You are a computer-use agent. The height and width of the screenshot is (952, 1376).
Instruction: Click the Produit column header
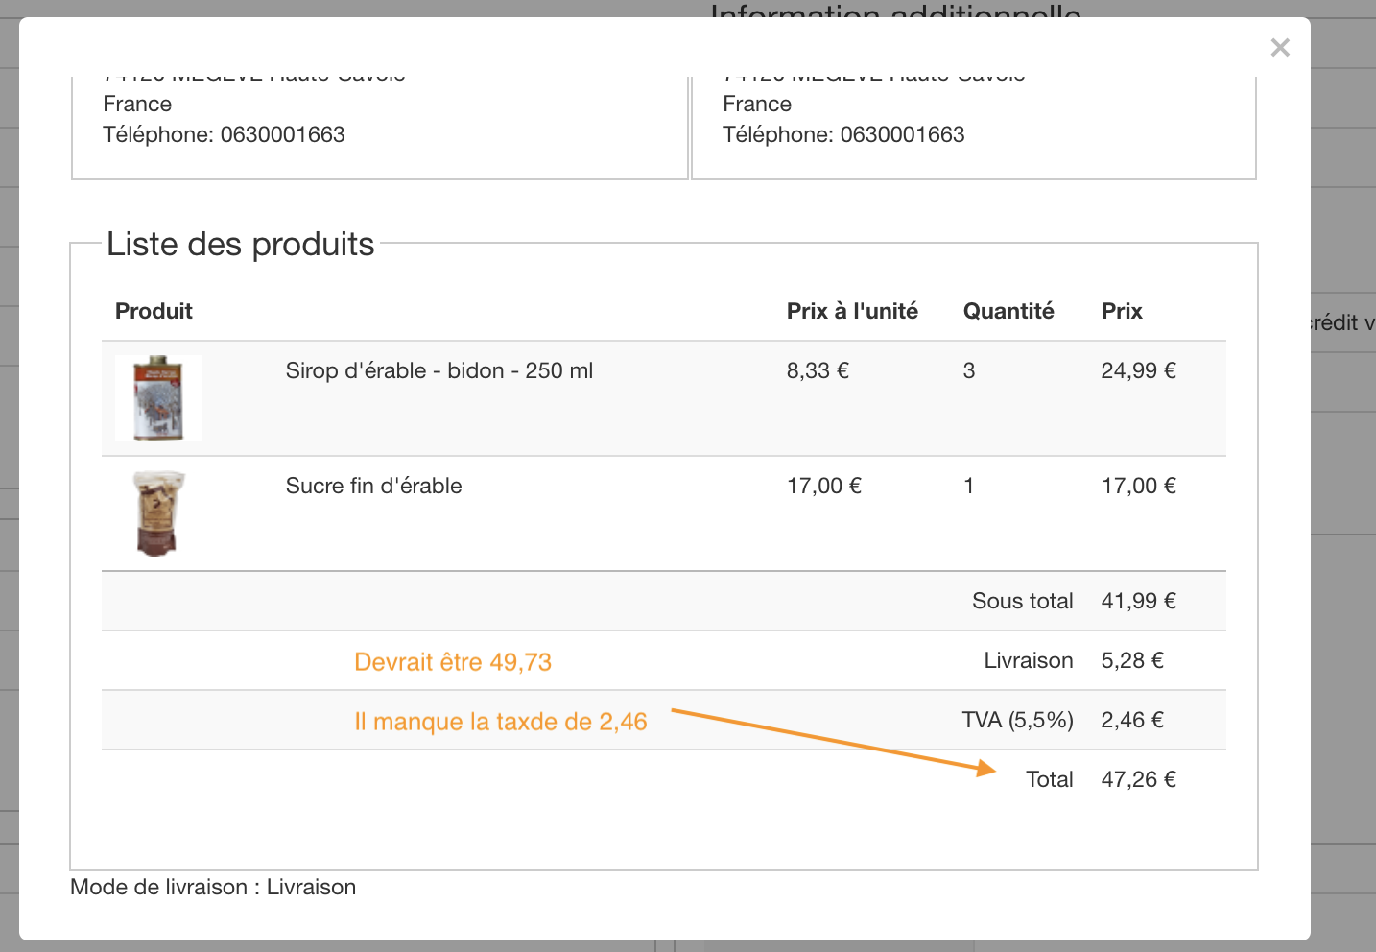154,312
